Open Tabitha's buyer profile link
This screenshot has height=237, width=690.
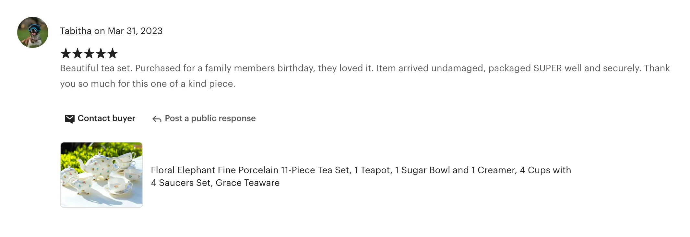point(76,31)
